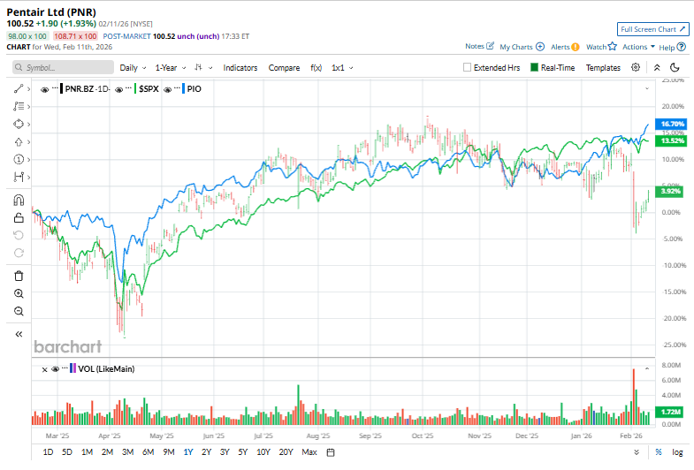Toggle log scale button
694x470 pixels.
point(677,452)
